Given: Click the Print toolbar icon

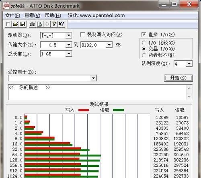Looking at the screenshot, I should pyautogui.click(x=33, y=24).
